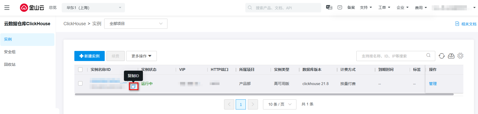Click ClickHouse breadcrumb link
Image resolution: width=478 pixels, height=114 pixels.
75,24
